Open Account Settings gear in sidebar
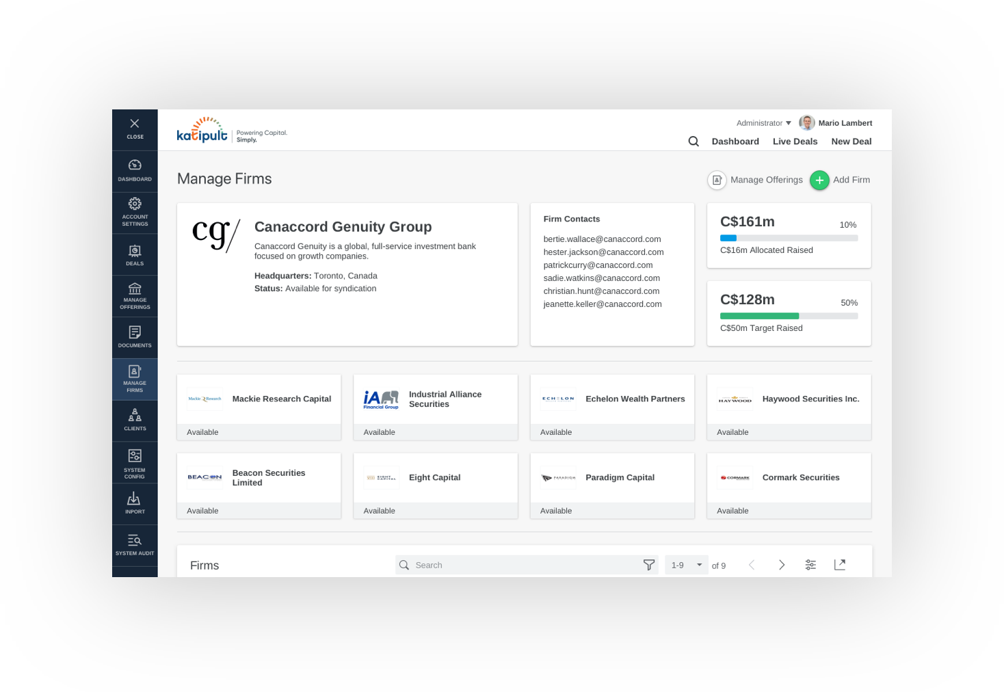The height and width of the screenshot is (692, 1004). (135, 213)
